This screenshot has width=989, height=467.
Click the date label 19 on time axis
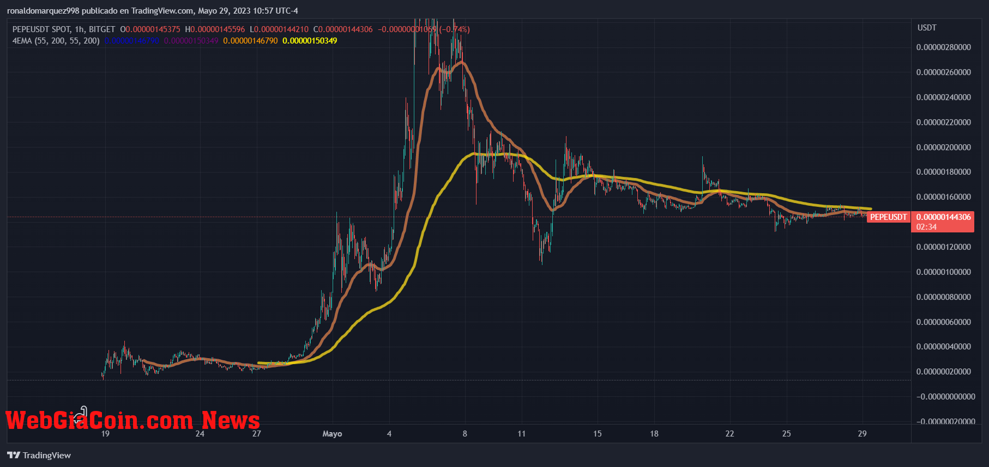[x=105, y=434]
